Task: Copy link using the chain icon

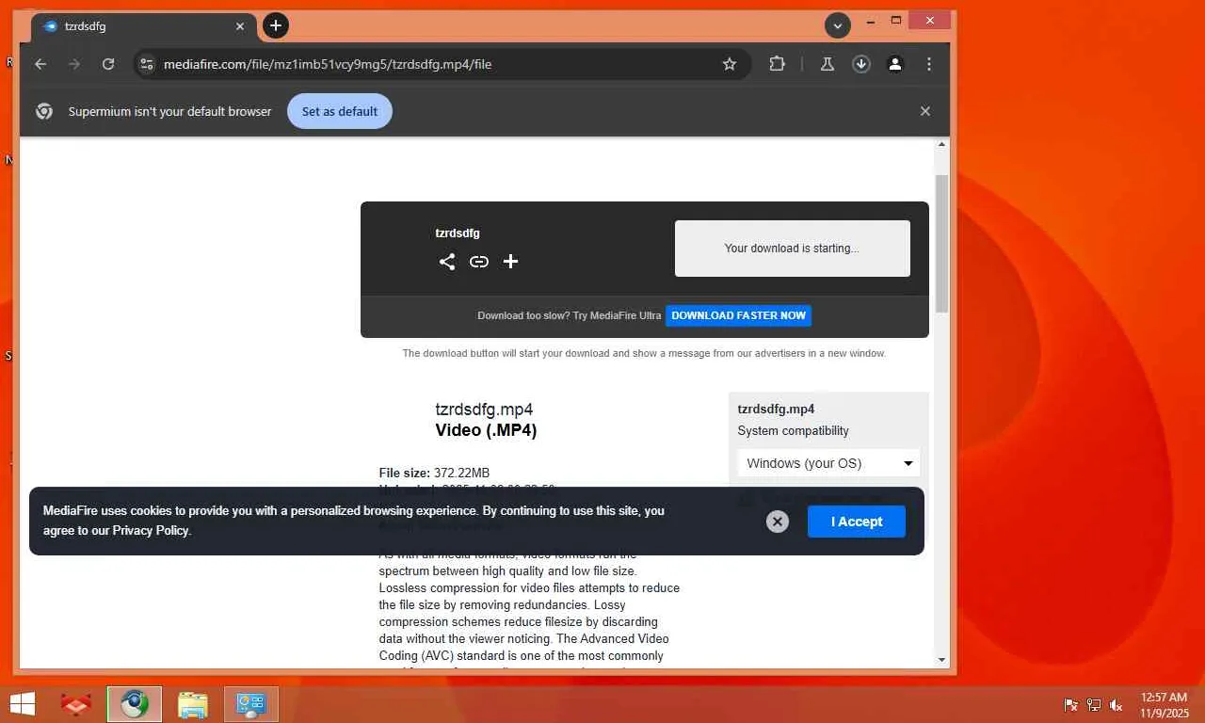Action: tap(479, 262)
